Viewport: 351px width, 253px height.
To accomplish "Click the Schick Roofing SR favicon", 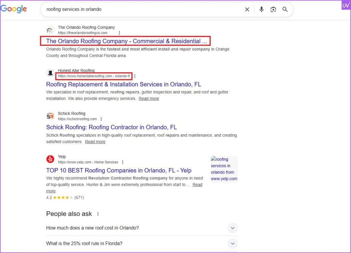I will tap(50, 116).
